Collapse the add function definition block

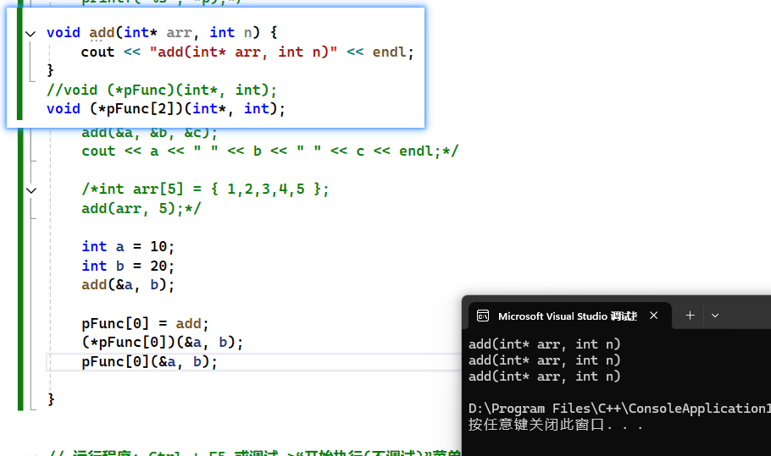click(x=31, y=33)
